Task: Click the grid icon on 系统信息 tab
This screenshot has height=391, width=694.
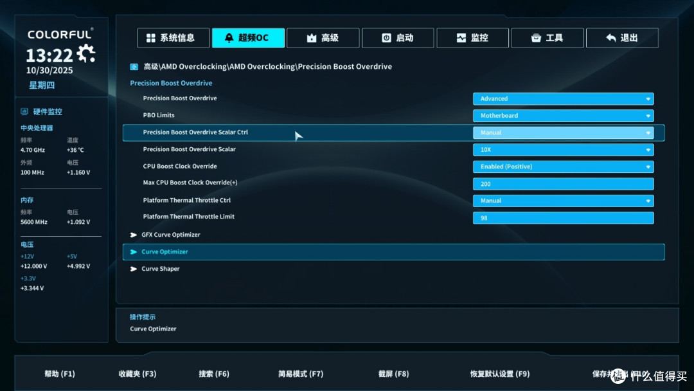Action: pos(151,38)
